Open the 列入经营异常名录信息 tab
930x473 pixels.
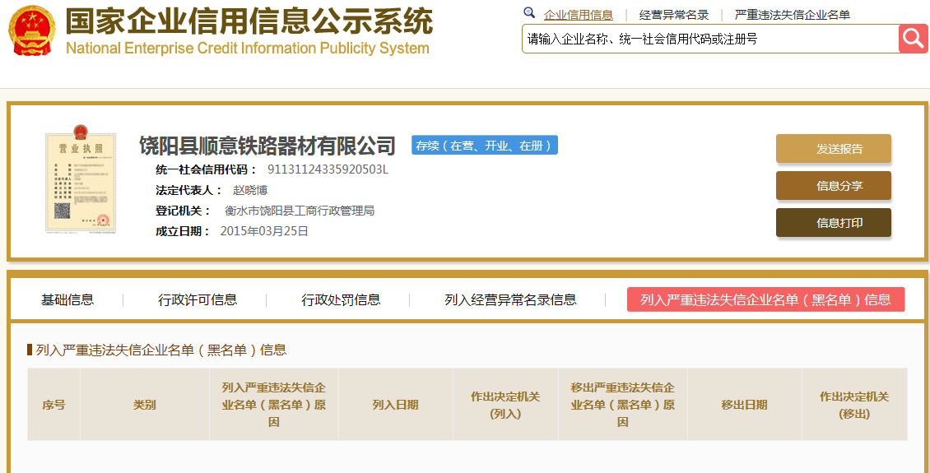[510, 300]
